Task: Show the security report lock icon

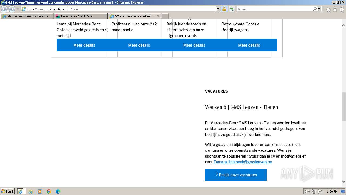Action: tap(224, 9)
